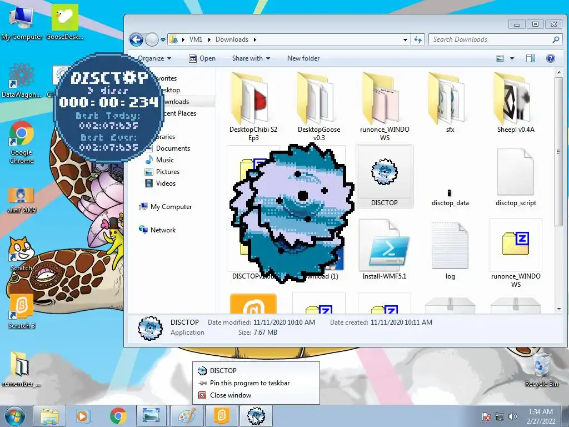Select Pictures library in sidebar
Screen dimensions: 569x427
167,171
